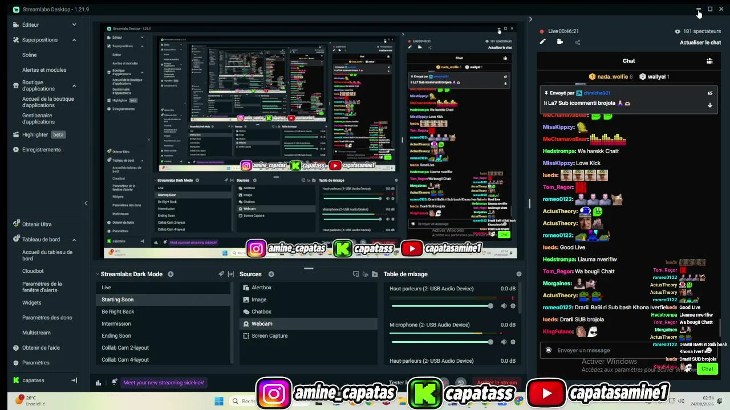Log out via the arrow next to capatass
Screen dimensions: 730x410
(x=74, y=380)
